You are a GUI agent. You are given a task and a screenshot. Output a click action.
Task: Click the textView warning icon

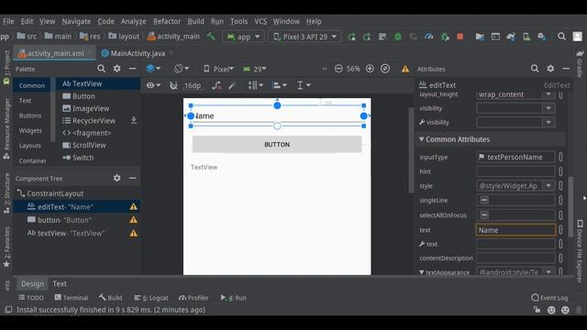point(133,234)
